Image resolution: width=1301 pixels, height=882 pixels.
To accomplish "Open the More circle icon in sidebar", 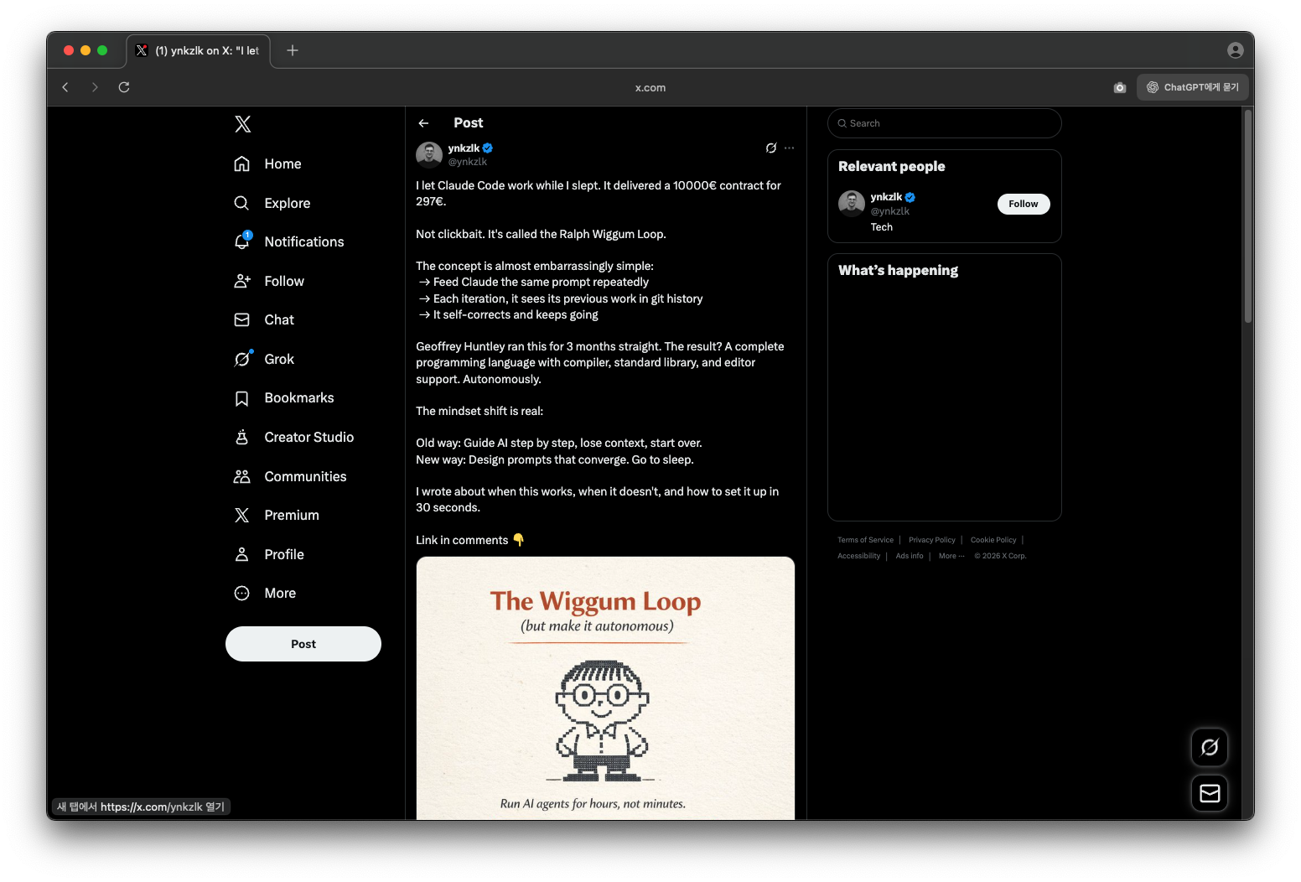I will [242, 593].
